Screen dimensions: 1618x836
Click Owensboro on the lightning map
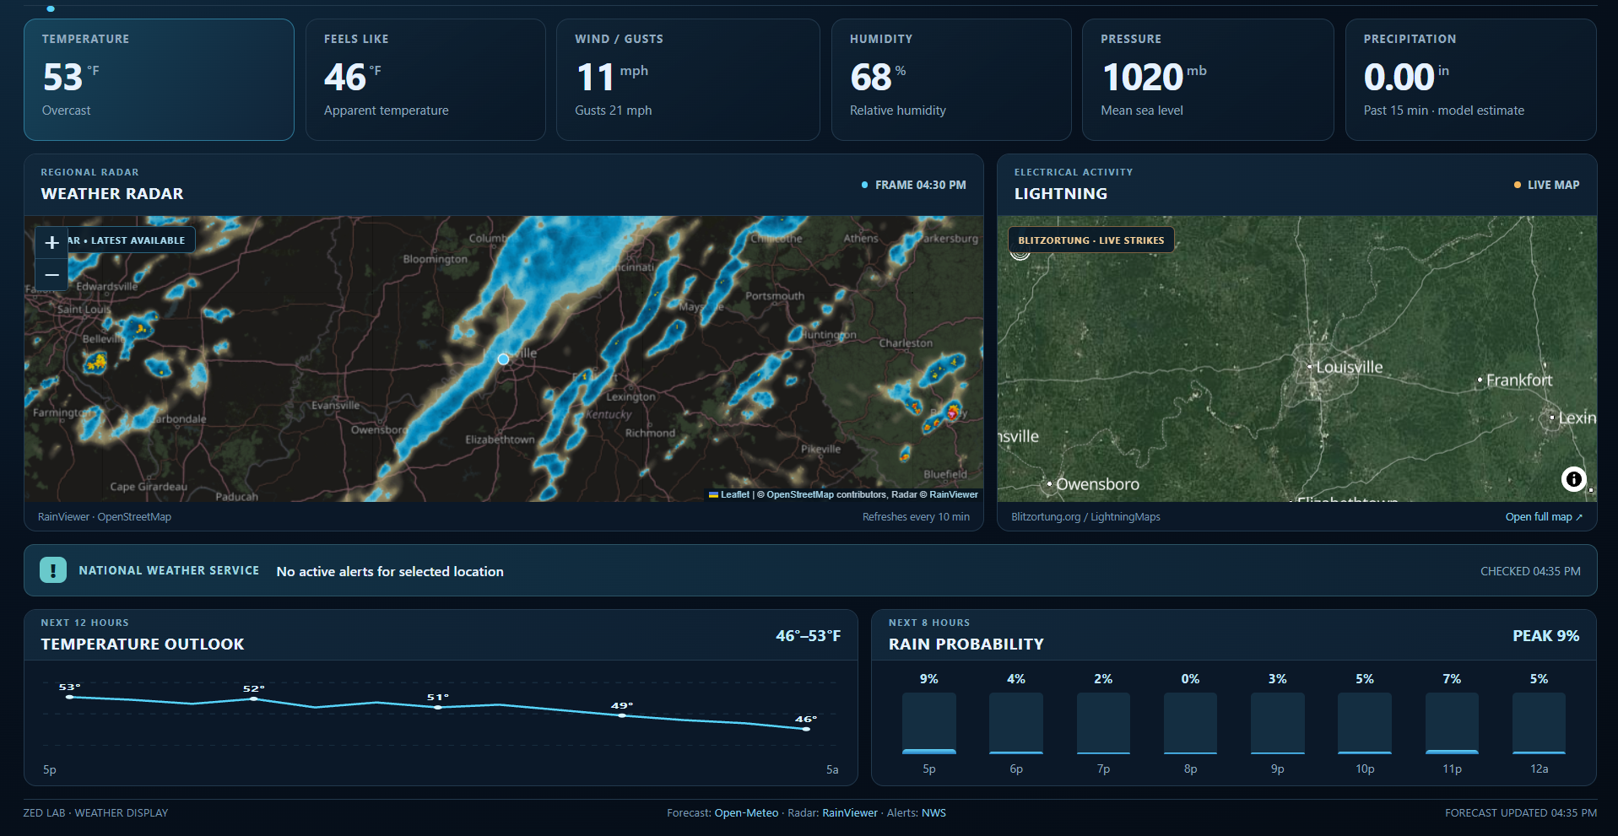click(x=1097, y=484)
